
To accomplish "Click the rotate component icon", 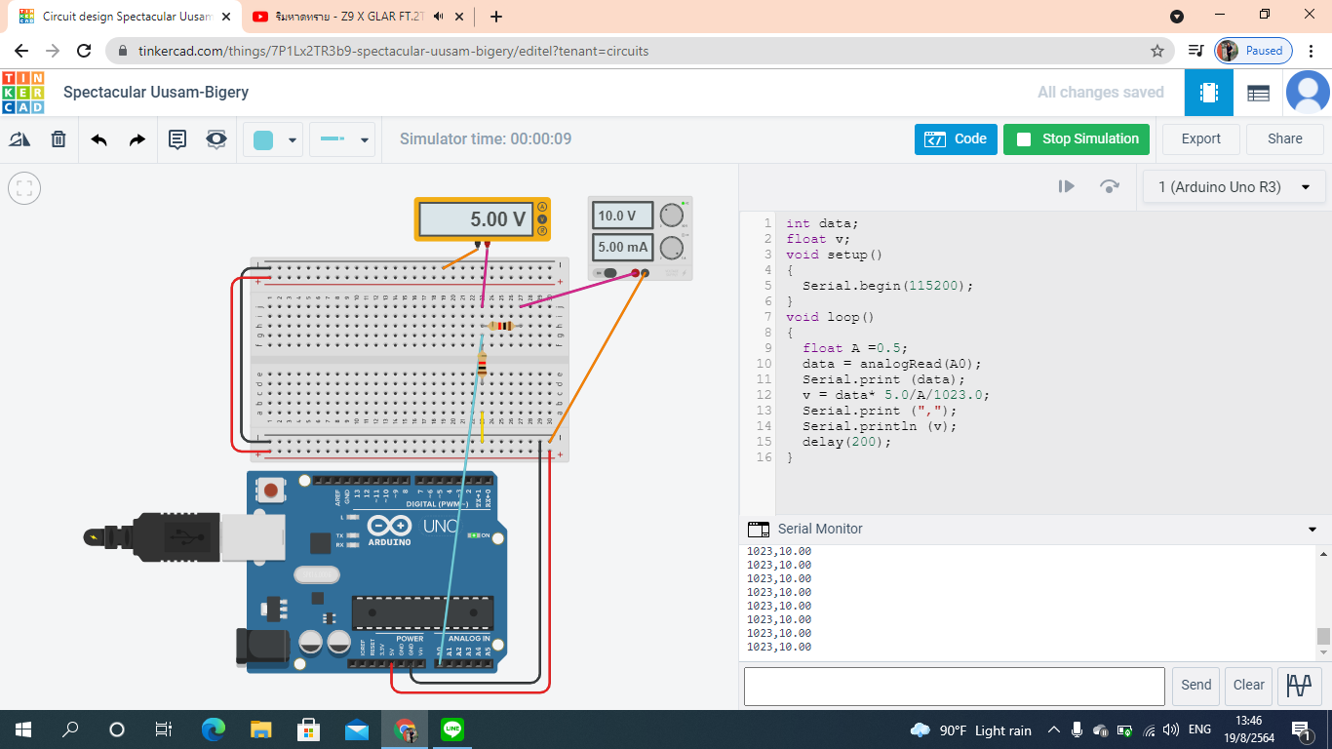I will 20,139.
